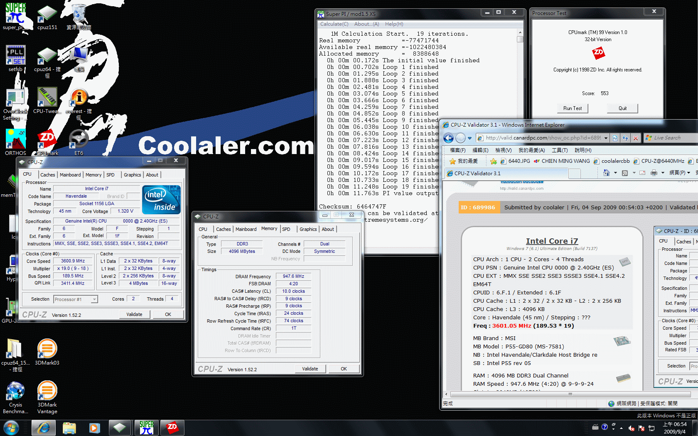Screen dimensions: 698x436
Task: Open the ET6 steering wheel desktop icon
Action: pyautogui.click(x=79, y=142)
